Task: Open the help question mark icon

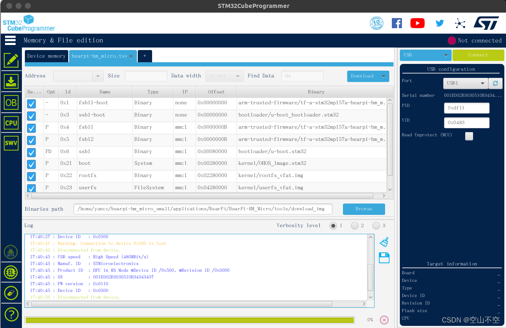Action: [11, 314]
